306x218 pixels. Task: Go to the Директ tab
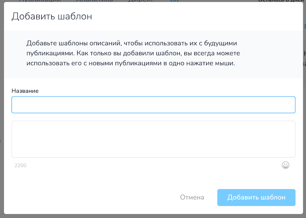click(140, 1)
